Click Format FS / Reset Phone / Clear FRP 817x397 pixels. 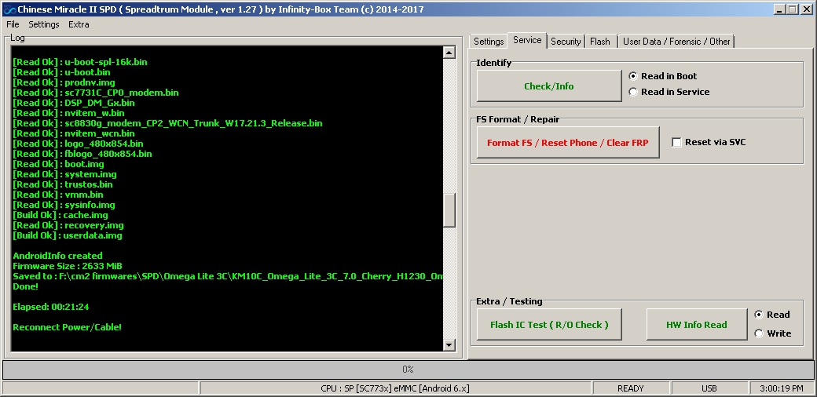[x=567, y=143]
